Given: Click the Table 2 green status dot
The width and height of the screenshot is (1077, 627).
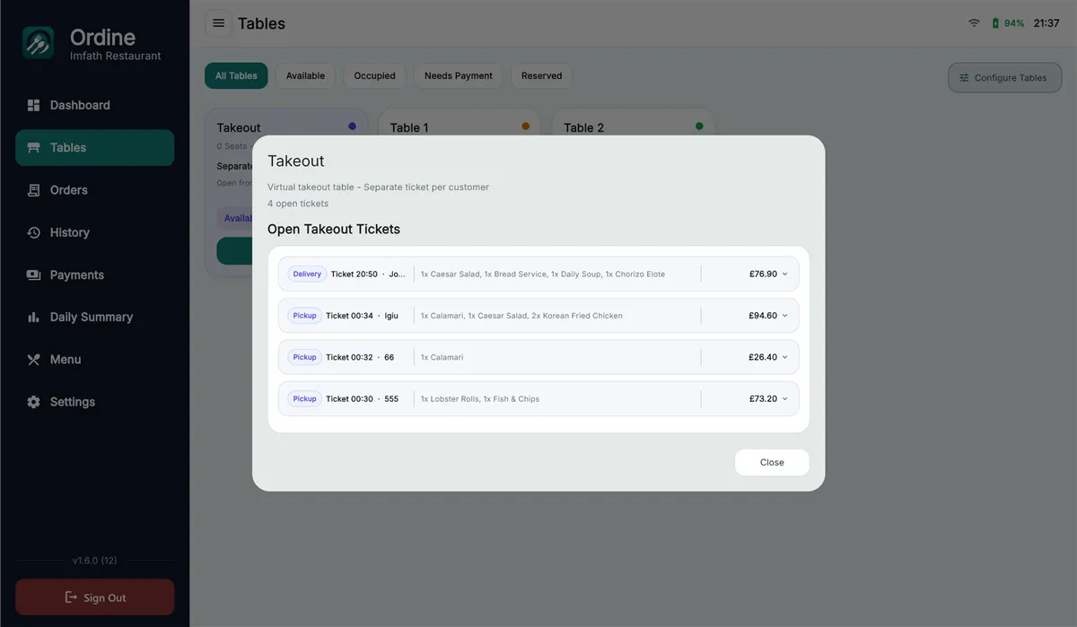Looking at the screenshot, I should tap(699, 126).
